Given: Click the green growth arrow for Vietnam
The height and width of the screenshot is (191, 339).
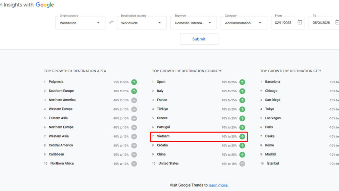Looking at the screenshot, I should (x=242, y=137).
